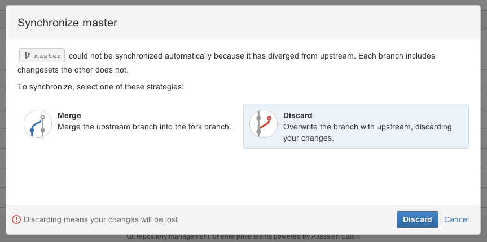Choose the Discard strategy heading
This screenshot has height=242, width=487.
pos(297,115)
